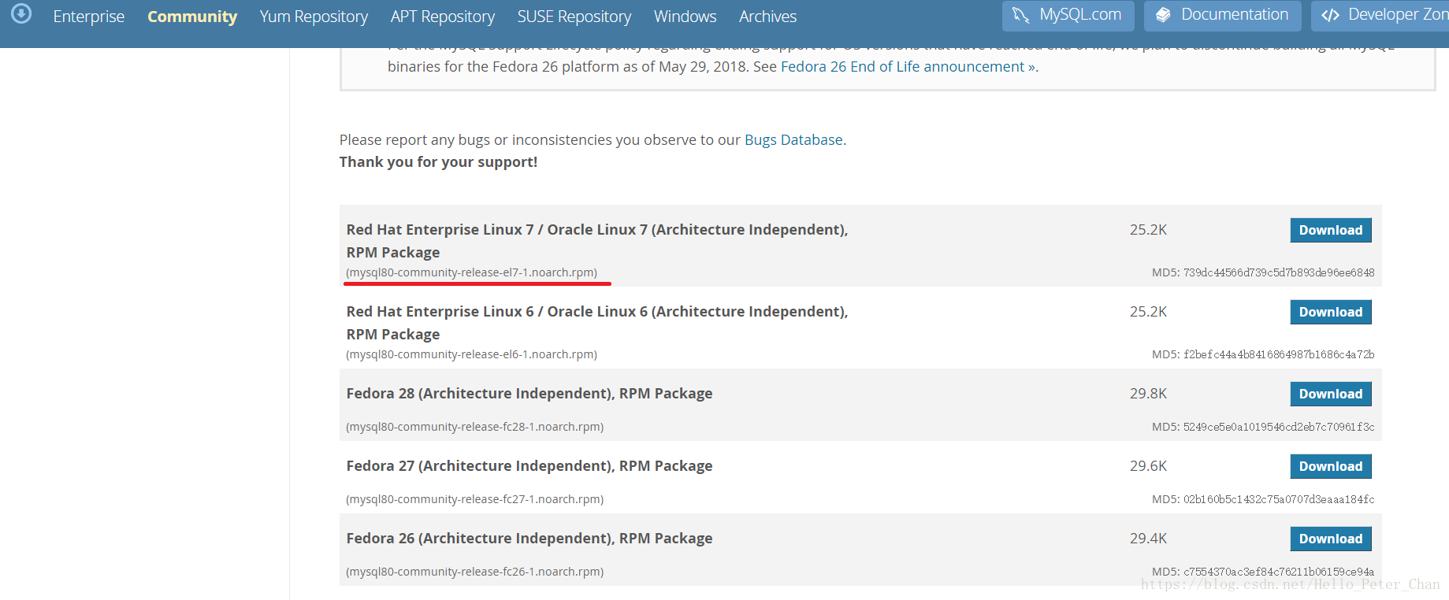Viewport: 1449px width, 600px height.
Task: Click the Fedora 27 package title
Action: coord(529,466)
